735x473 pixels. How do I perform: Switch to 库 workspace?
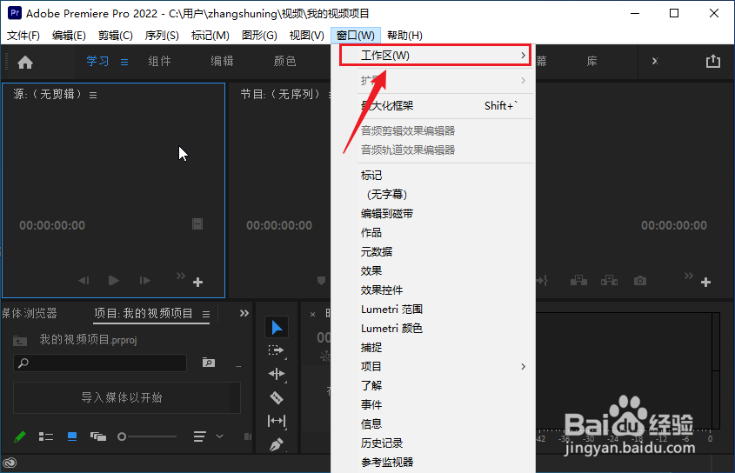[592, 61]
